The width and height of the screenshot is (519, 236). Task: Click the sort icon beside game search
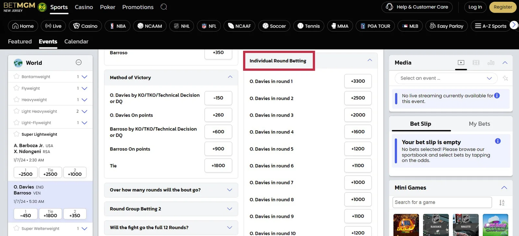[502, 203]
